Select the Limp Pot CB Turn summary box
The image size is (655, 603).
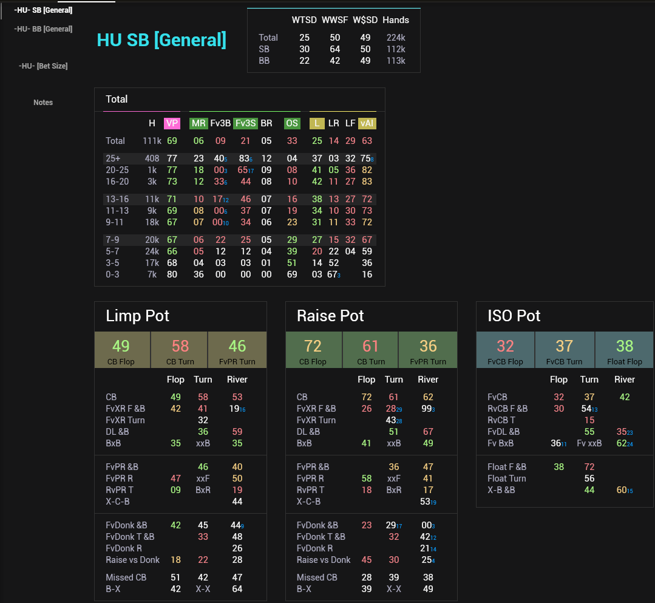point(180,350)
